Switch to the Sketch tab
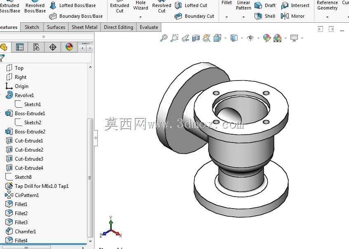The height and width of the screenshot is (249, 349). point(32,27)
